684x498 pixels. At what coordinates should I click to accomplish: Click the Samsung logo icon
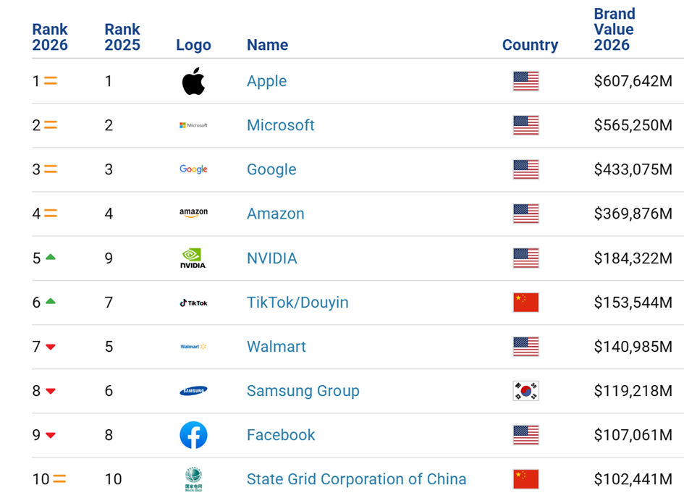point(193,391)
